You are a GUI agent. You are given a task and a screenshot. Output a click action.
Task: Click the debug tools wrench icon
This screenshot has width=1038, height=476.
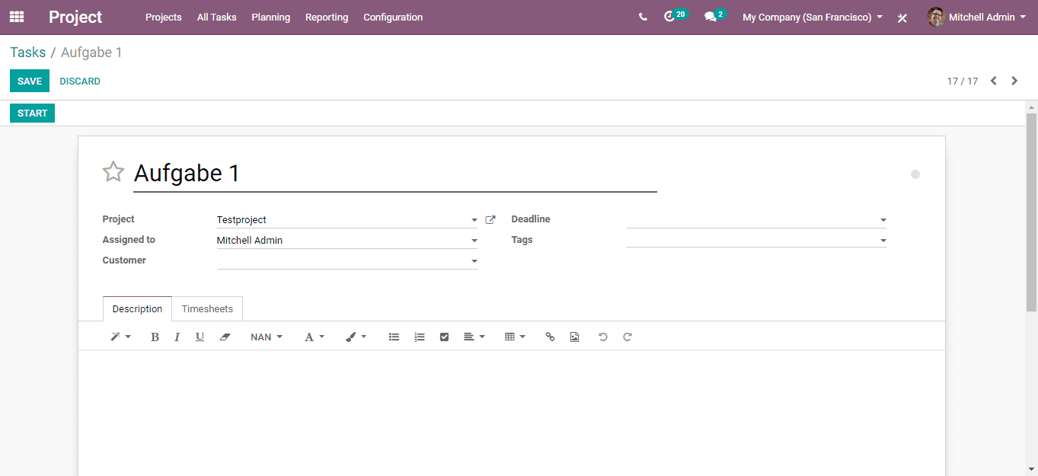click(x=902, y=18)
